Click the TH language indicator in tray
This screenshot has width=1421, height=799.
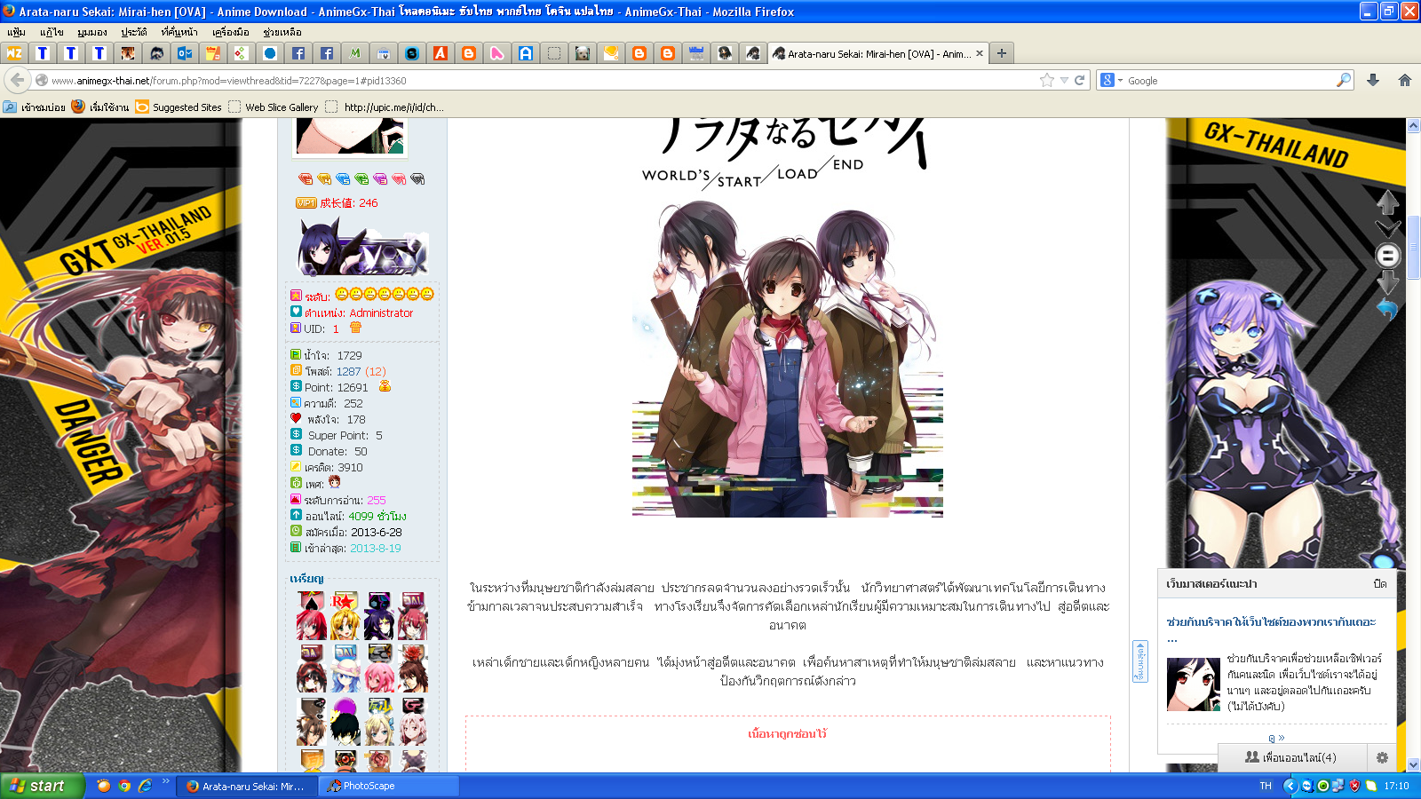coord(1266,786)
